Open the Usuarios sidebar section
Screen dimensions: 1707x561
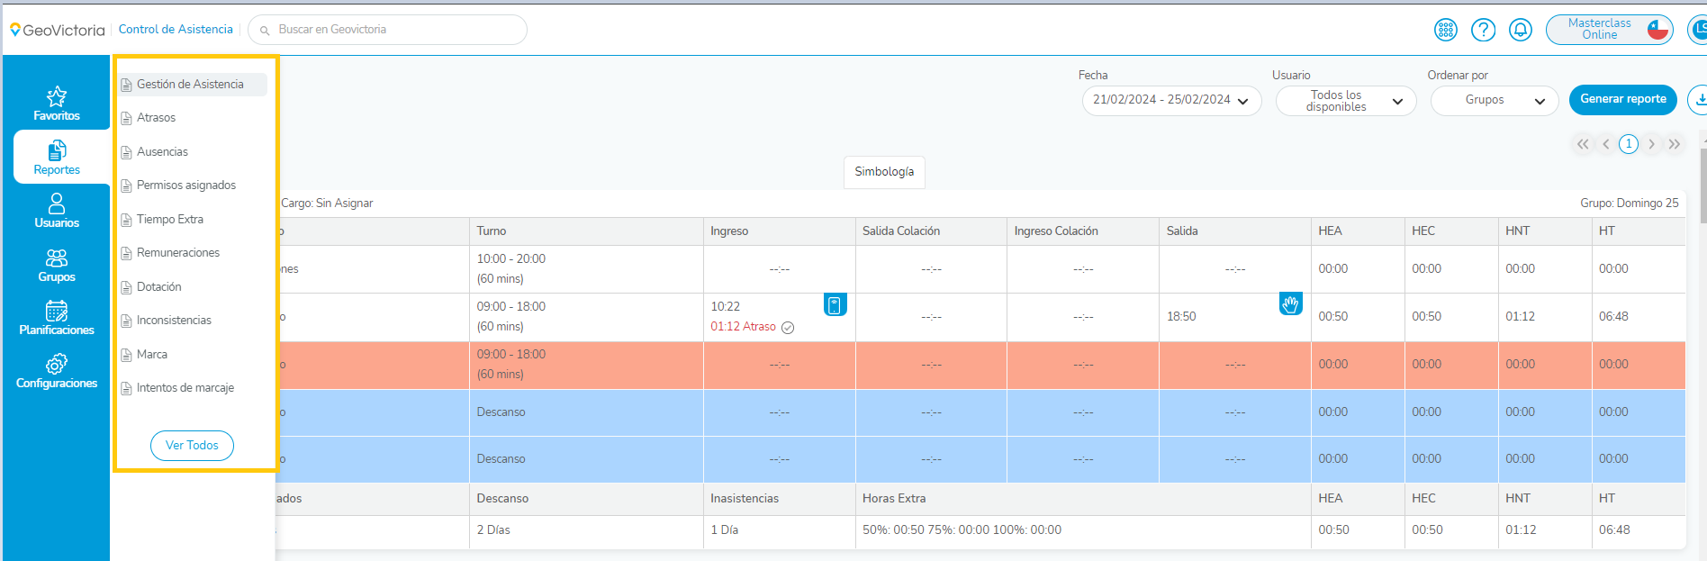(x=56, y=211)
